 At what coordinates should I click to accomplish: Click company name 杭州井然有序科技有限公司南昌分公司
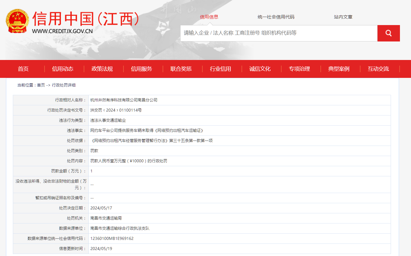(x=124, y=100)
